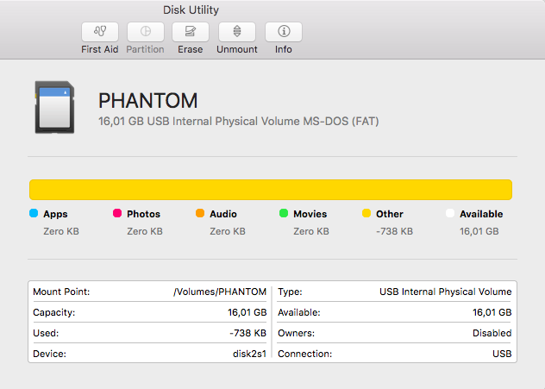Image resolution: width=545 pixels, height=389 pixels.
Task: Click the Connection label in table
Action: (x=304, y=354)
